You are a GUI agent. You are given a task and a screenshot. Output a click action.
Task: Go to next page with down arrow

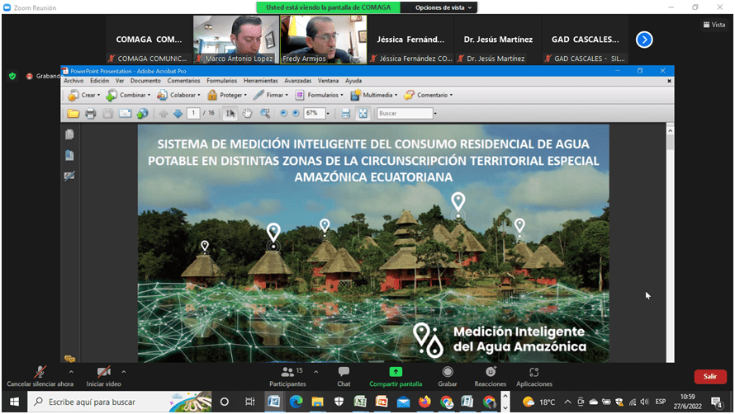tap(178, 113)
